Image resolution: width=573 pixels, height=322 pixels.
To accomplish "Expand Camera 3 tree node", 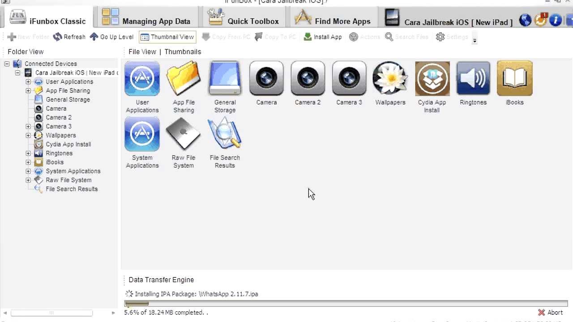I will point(28,126).
